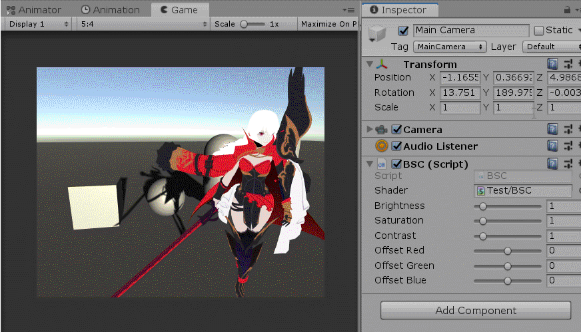This screenshot has width=581, height=332.
Task: Click the GameObject cube icon picker
Action: pyautogui.click(x=377, y=34)
